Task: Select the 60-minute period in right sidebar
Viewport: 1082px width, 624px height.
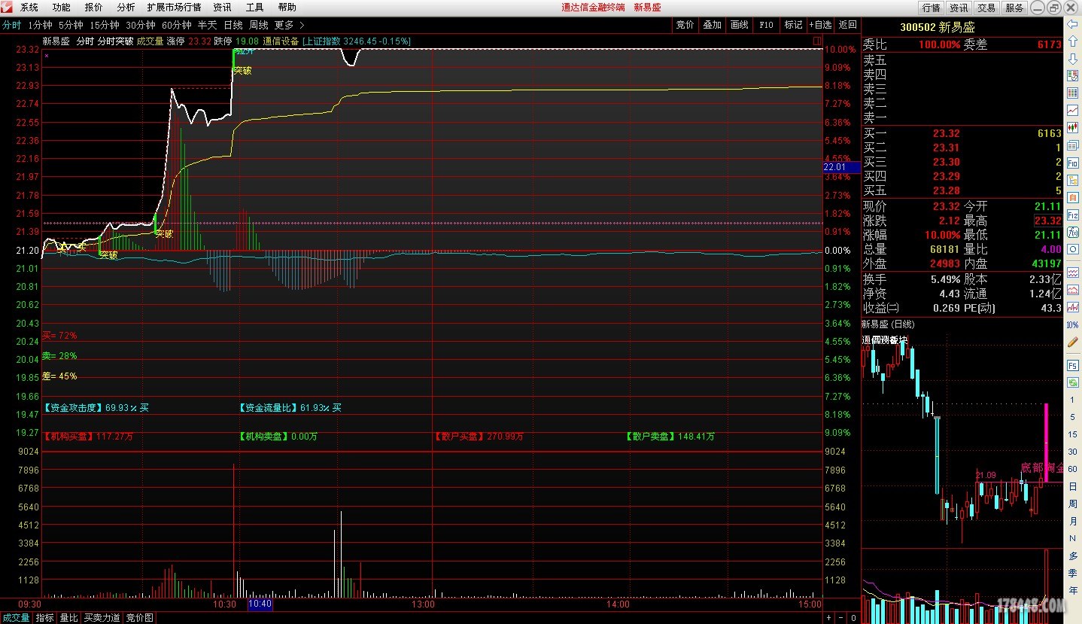Action: point(1073,469)
